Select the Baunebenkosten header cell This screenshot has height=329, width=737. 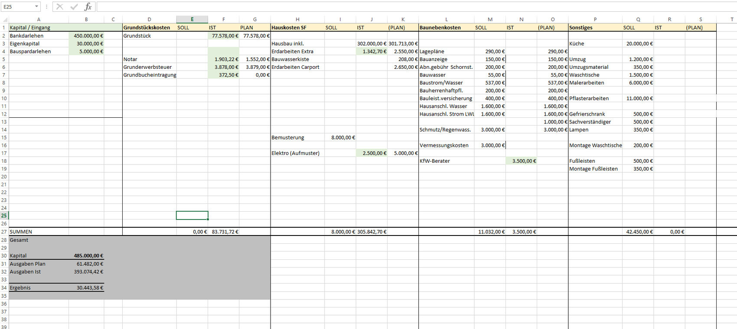click(446, 28)
